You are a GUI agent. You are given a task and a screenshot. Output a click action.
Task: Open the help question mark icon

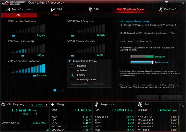[177, 3]
